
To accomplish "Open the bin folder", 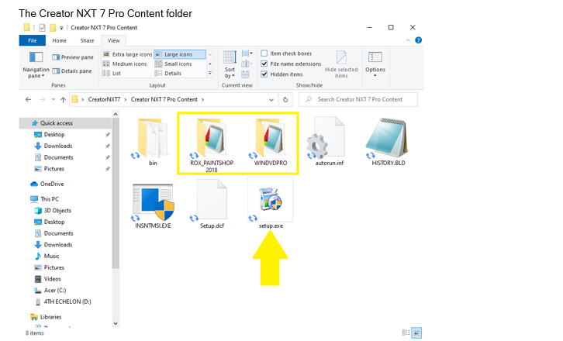I will [153, 142].
